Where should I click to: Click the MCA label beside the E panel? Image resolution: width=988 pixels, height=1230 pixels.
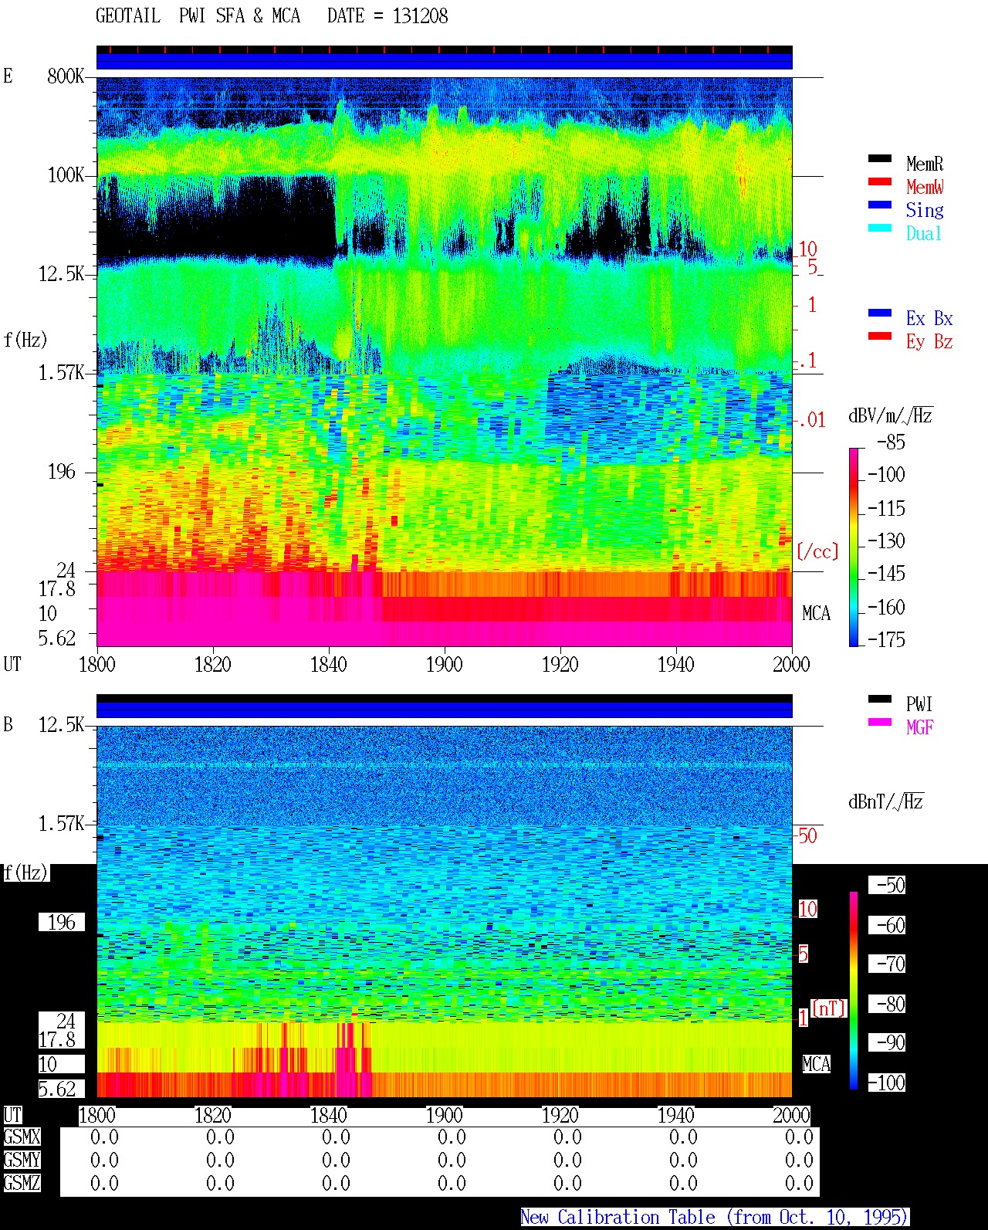[x=816, y=614]
